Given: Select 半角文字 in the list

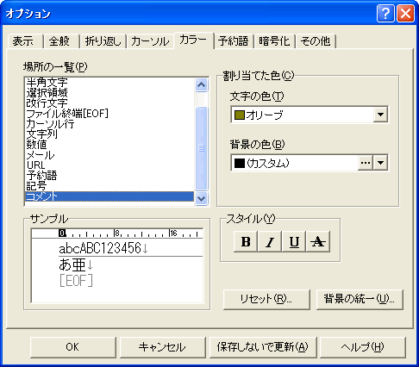Looking at the screenshot, I should click(x=109, y=83).
